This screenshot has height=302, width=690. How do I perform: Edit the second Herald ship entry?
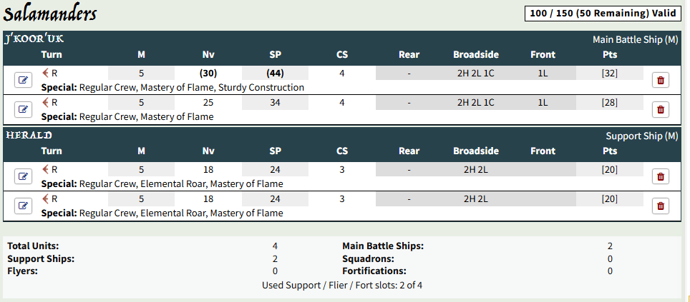(23, 206)
